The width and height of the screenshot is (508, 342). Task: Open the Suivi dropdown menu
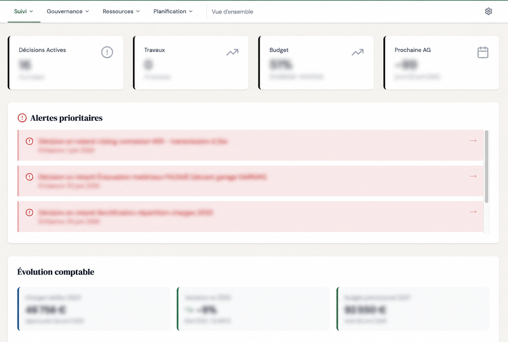(x=24, y=11)
